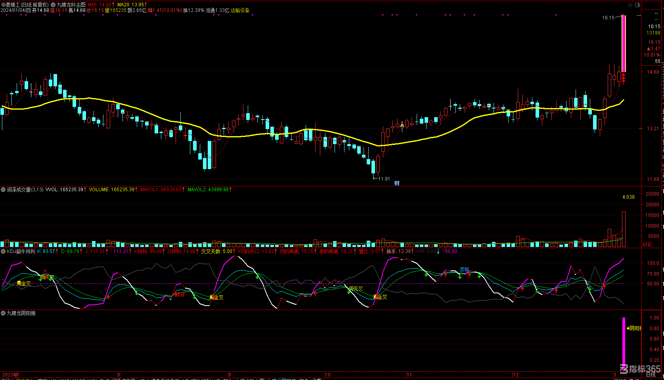The height and width of the screenshot is (380, 664).
Task: Click month 9 marker on date axis
Action: click(230, 374)
